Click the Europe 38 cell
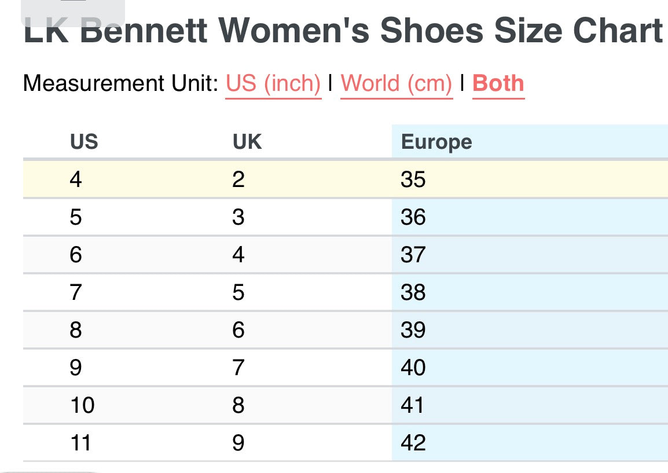 (530, 292)
